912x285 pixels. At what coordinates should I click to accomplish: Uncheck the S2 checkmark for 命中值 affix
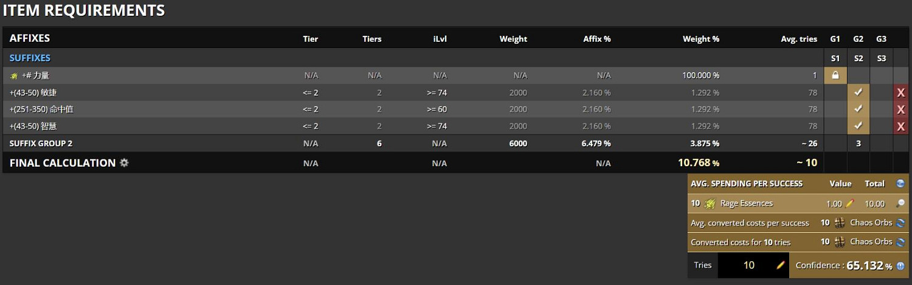click(858, 109)
